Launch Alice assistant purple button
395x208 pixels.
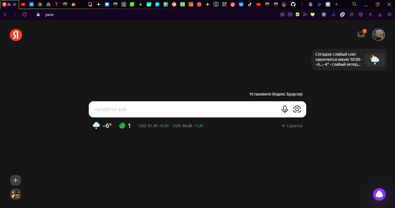pyautogui.click(x=379, y=194)
